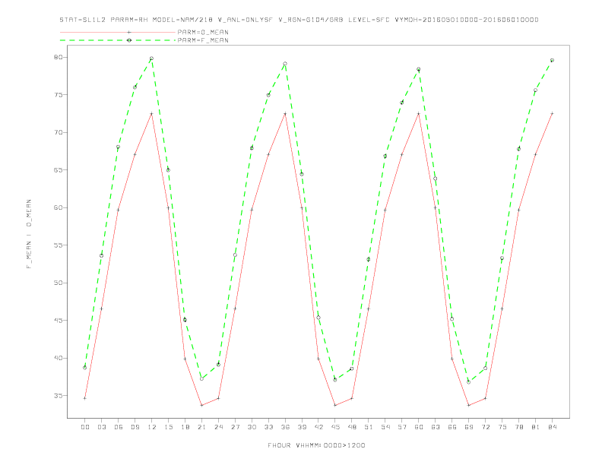Click the x-axis tick label 54

[x=385, y=427]
